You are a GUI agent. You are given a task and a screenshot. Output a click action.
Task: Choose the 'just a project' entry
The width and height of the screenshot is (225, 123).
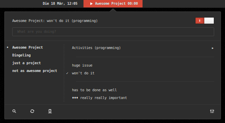(26, 63)
